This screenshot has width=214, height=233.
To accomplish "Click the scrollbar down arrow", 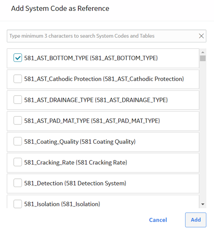I will click(x=203, y=204).
